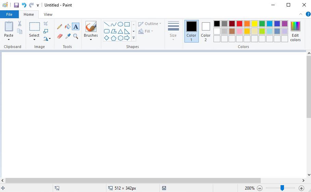The width and height of the screenshot is (311, 192).
Task: Open the Brushes dropdown
Action: pyautogui.click(x=91, y=39)
